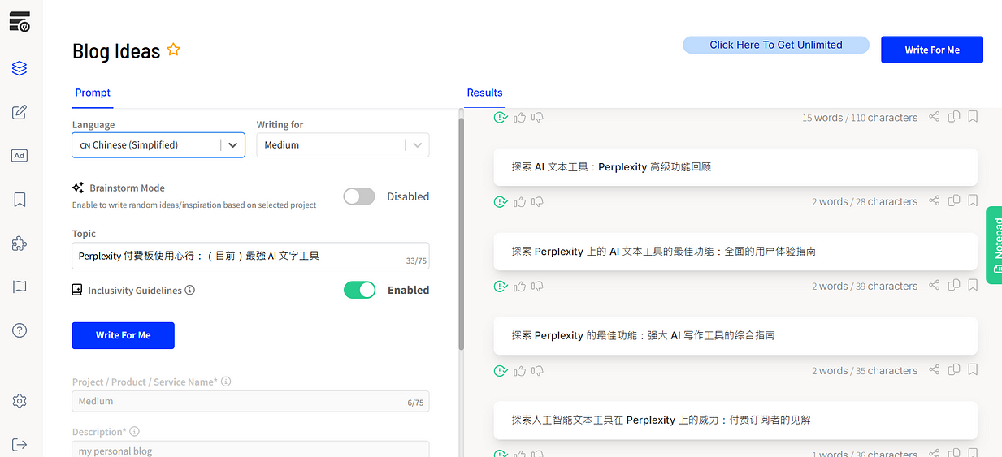This screenshot has width=1002, height=457.
Task: Open settings gear in sidebar
Action: coord(20,401)
